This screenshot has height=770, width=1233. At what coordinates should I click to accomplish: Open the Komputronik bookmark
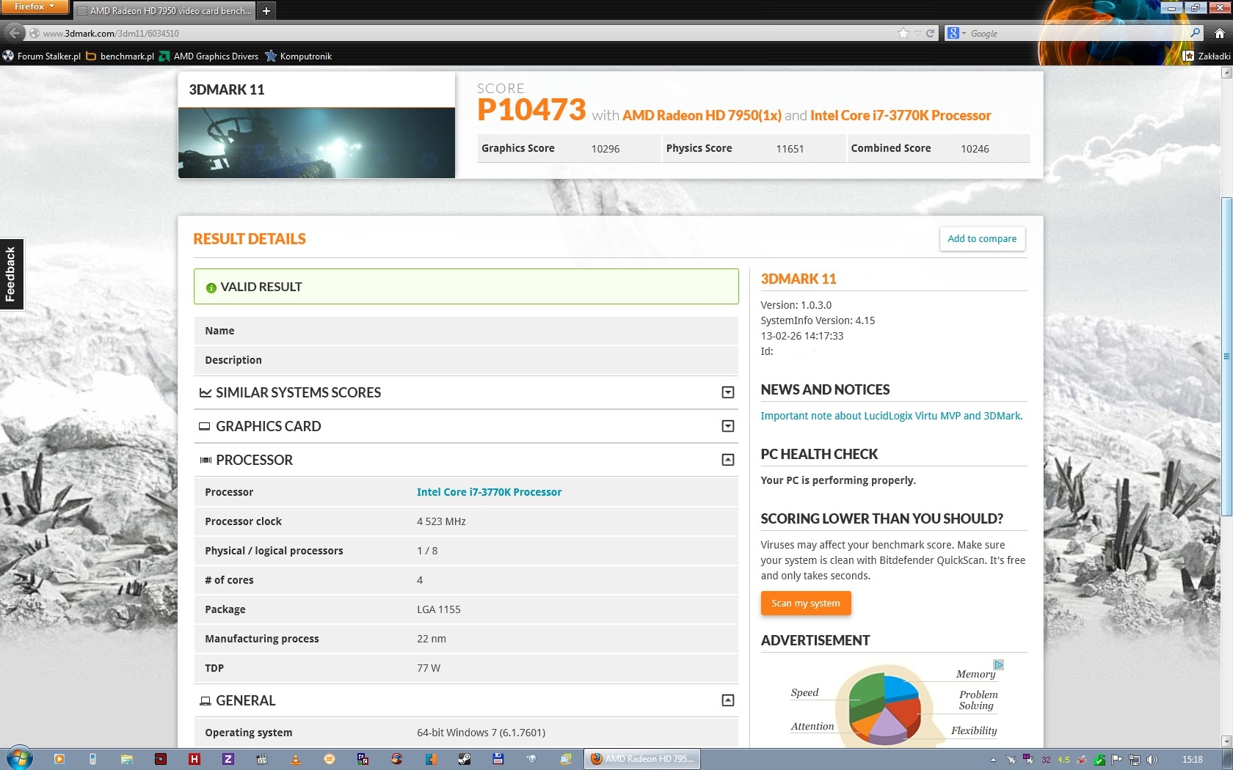pyautogui.click(x=299, y=56)
